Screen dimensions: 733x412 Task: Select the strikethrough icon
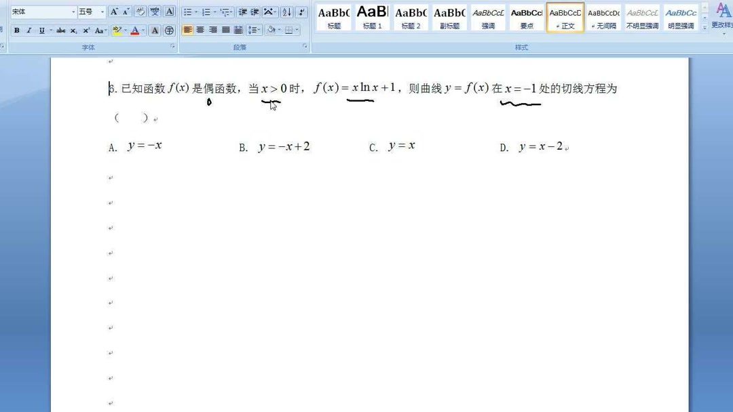[60, 30]
